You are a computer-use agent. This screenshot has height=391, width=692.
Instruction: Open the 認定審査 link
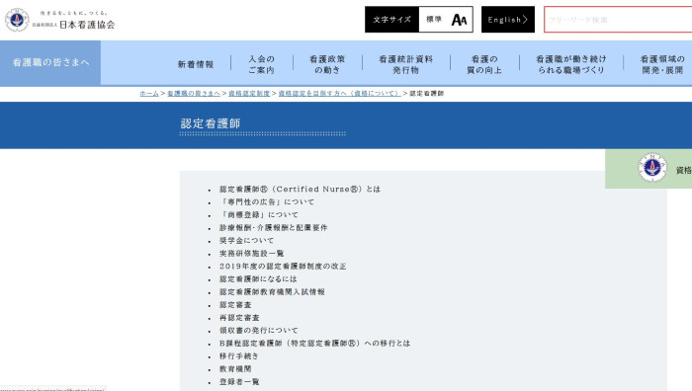pos(235,304)
